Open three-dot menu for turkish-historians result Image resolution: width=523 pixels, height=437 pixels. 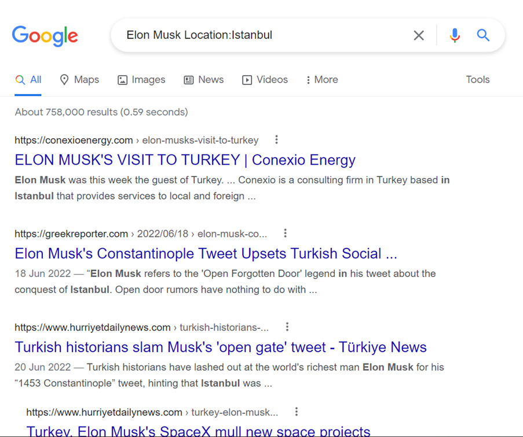pos(287,327)
